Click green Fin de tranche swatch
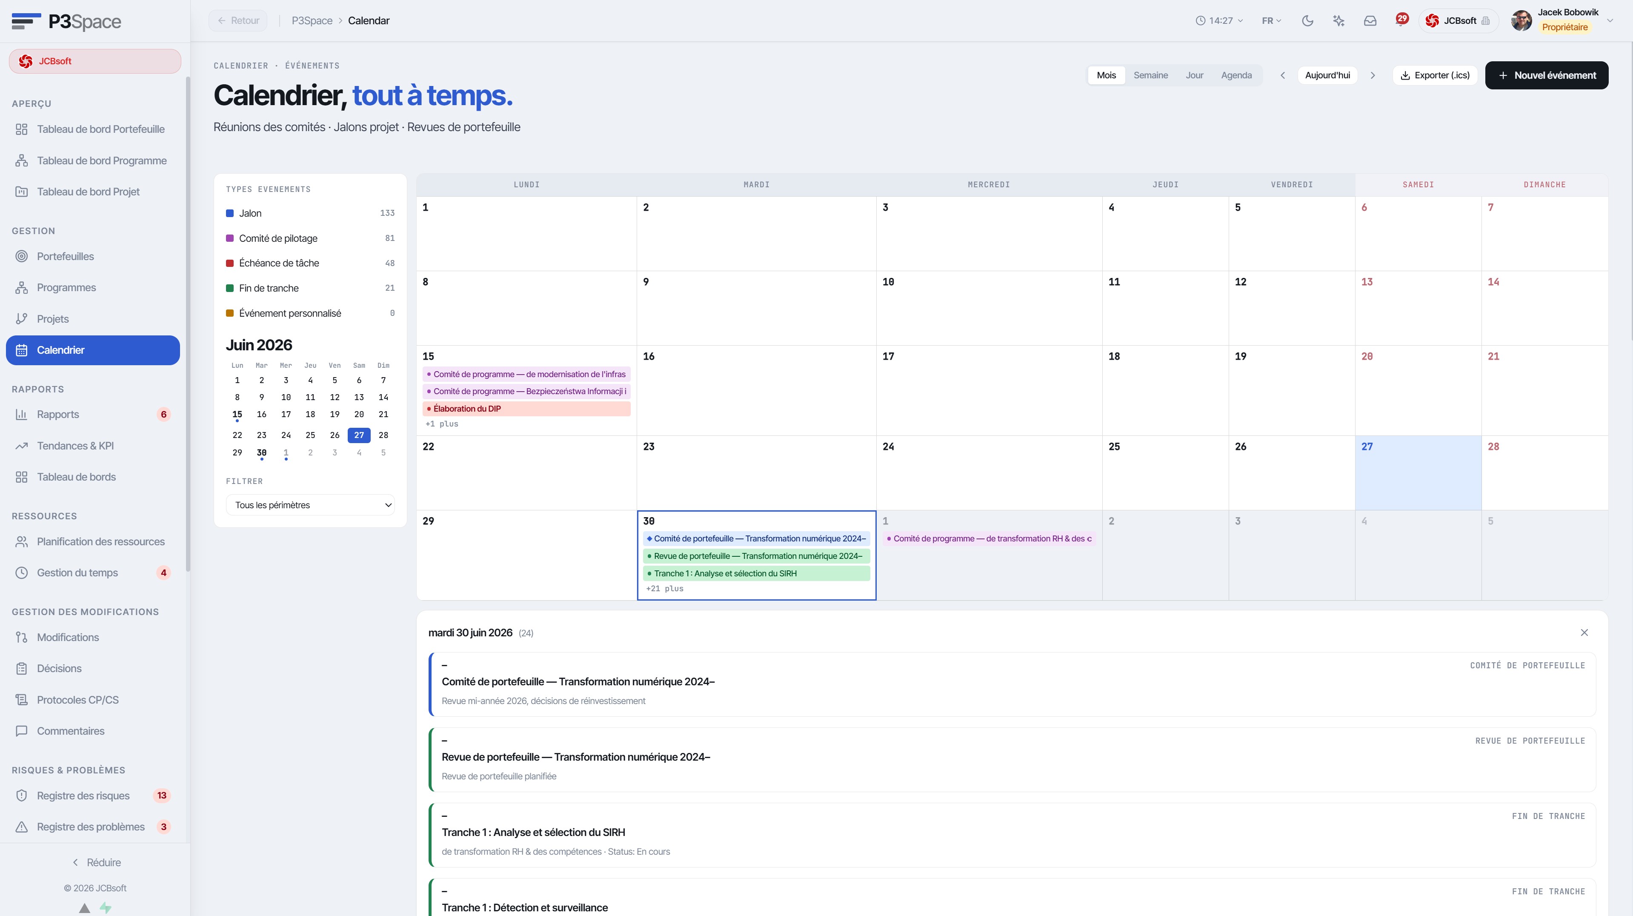1633x916 pixels. [x=230, y=288]
